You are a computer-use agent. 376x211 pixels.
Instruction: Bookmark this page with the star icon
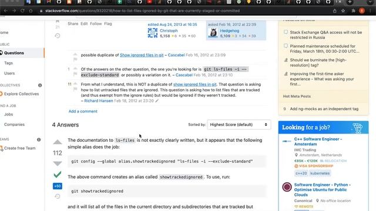343,11
